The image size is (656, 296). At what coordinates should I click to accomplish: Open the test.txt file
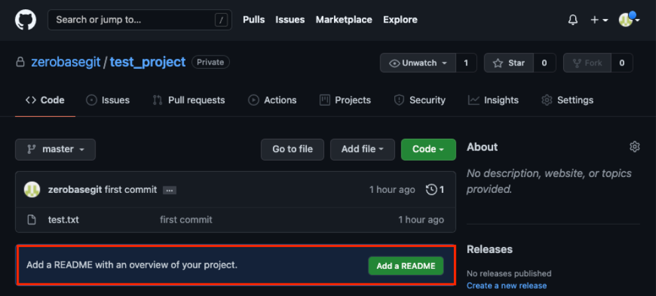[x=64, y=219]
